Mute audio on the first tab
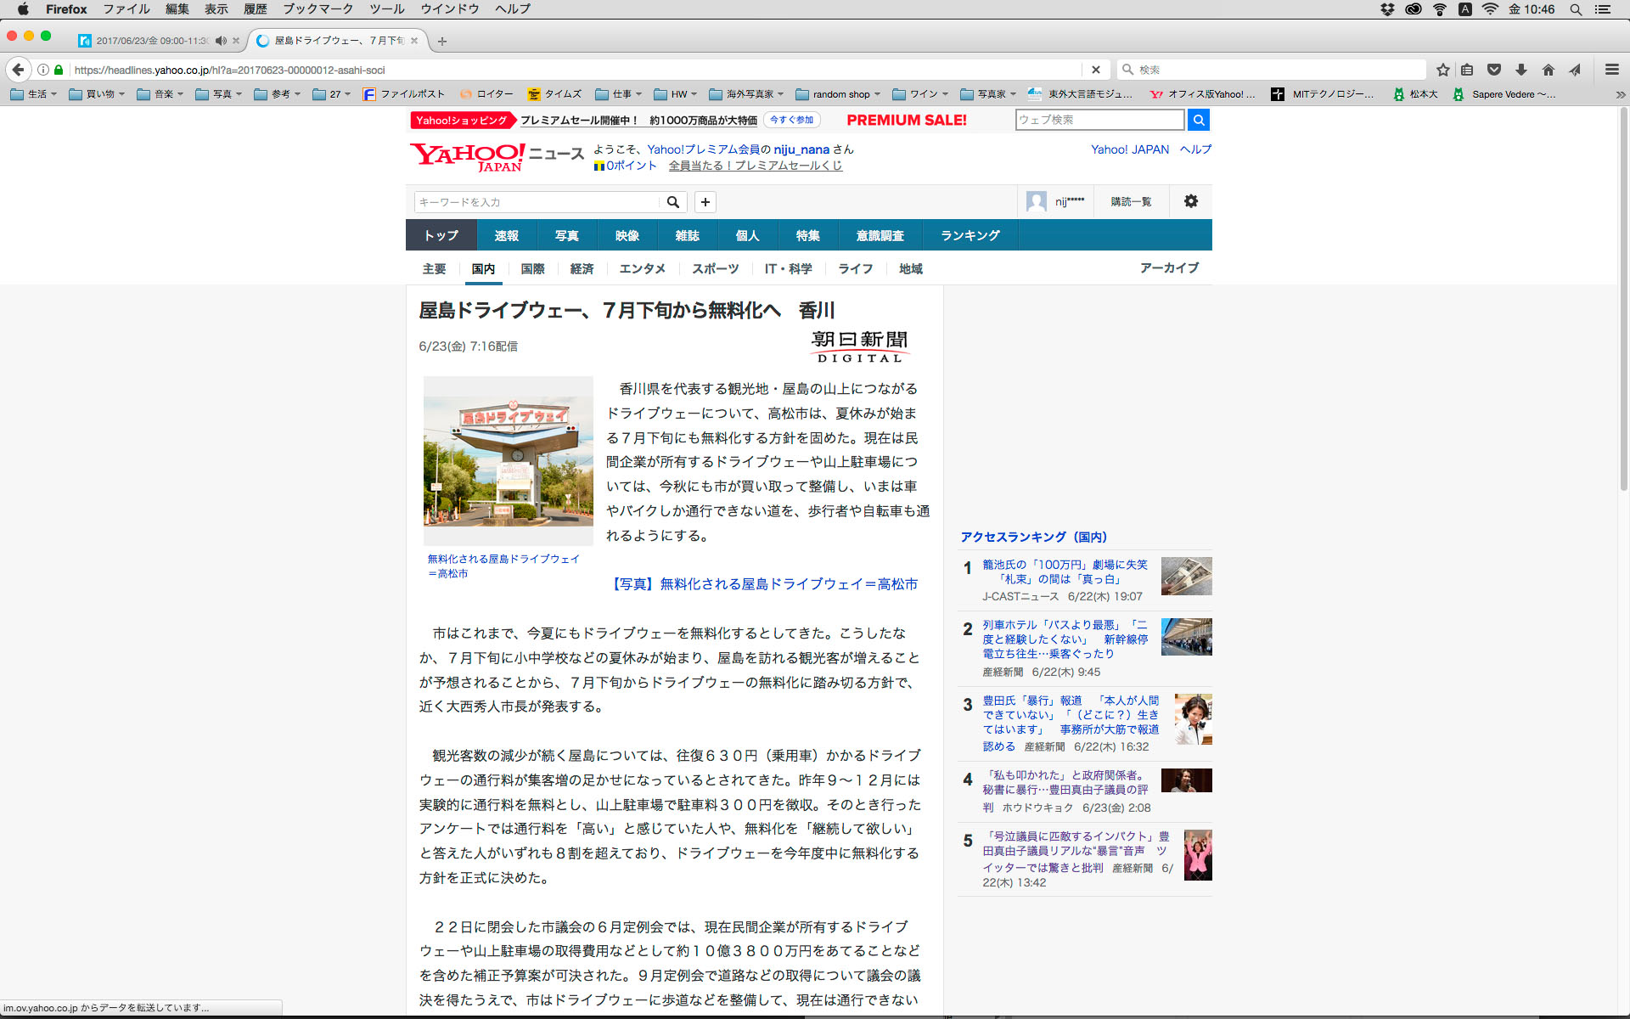This screenshot has width=1630, height=1019. tap(221, 41)
